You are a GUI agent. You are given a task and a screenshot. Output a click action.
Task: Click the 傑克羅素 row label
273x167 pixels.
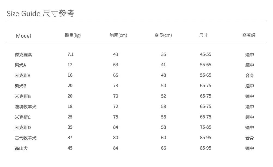(23, 54)
